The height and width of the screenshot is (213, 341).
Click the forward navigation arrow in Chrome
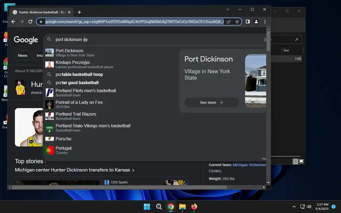[22, 22]
